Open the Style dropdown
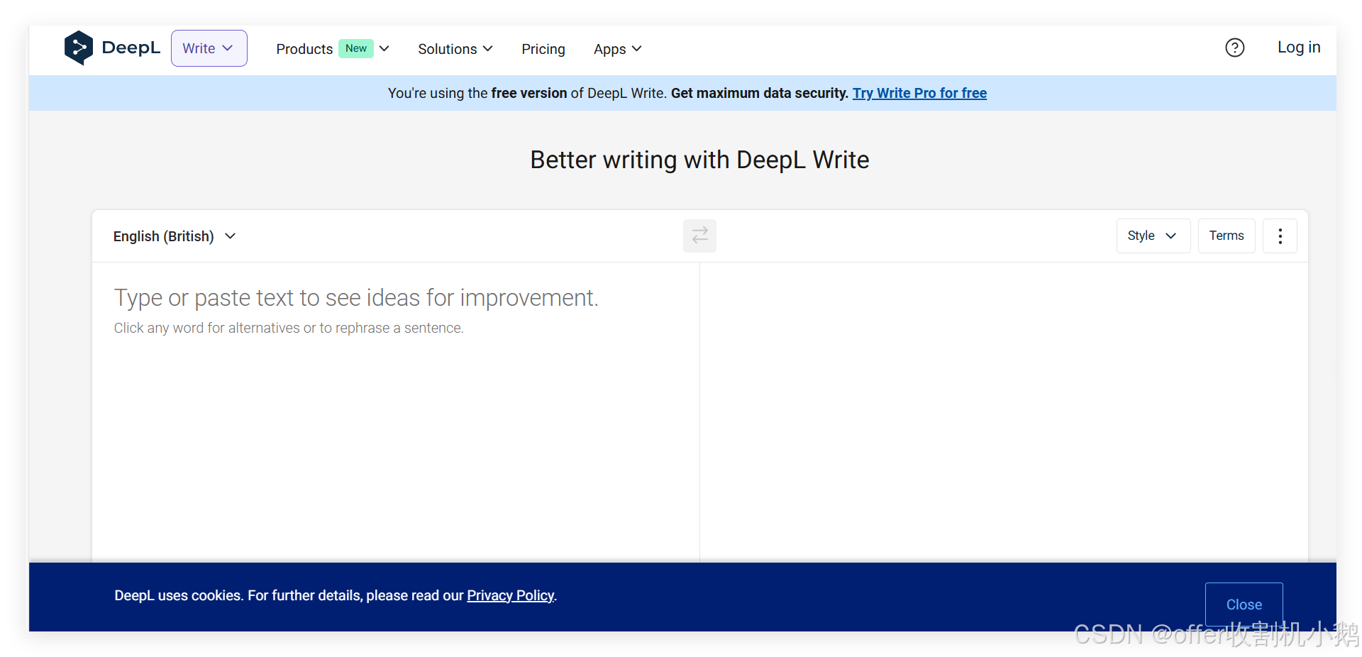The height and width of the screenshot is (657, 1362). point(1153,236)
